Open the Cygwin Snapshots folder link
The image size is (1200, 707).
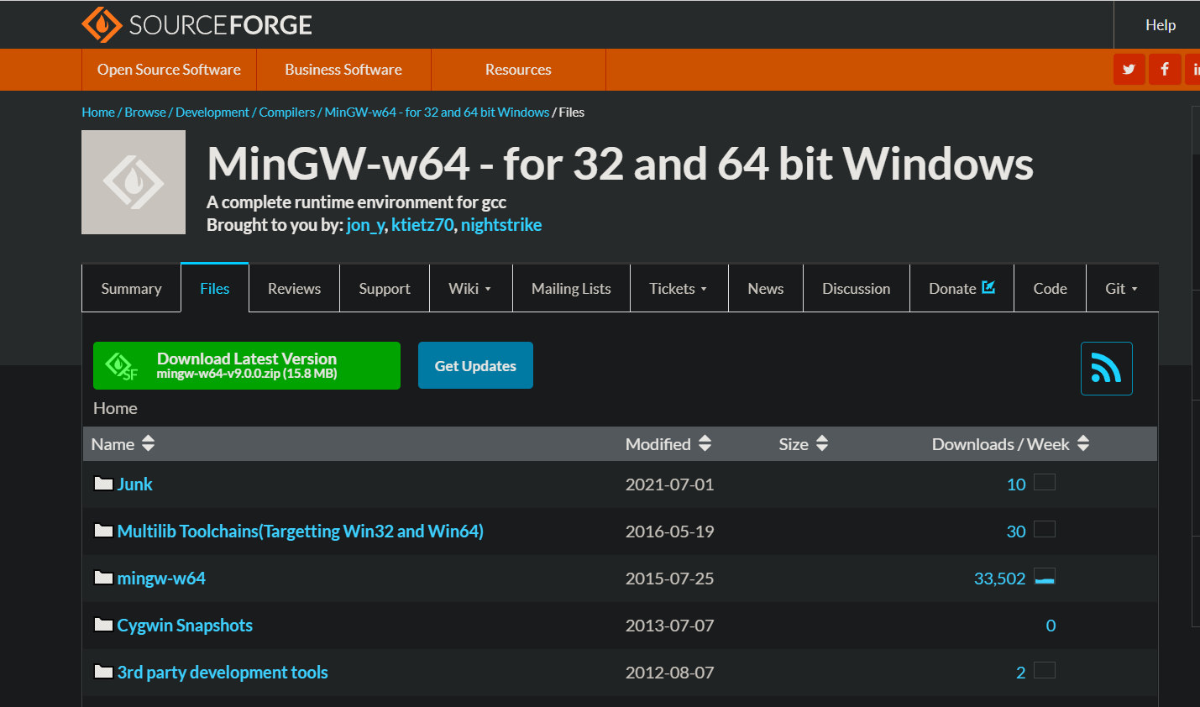(185, 626)
